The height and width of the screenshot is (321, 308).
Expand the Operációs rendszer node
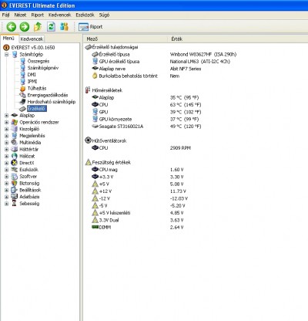point(6,122)
